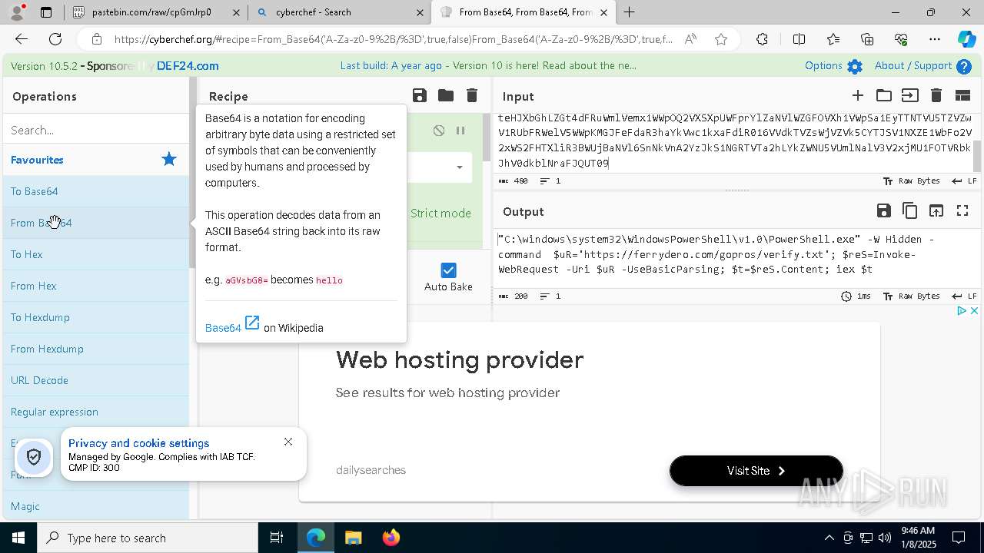984x553 pixels.
Task: Click the Favourites star icon
Action: coord(169,160)
